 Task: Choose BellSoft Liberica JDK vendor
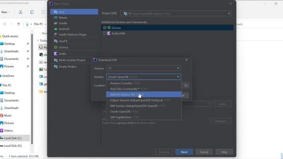144,95
